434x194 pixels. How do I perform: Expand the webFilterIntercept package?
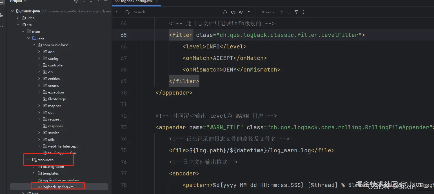pos(39,146)
